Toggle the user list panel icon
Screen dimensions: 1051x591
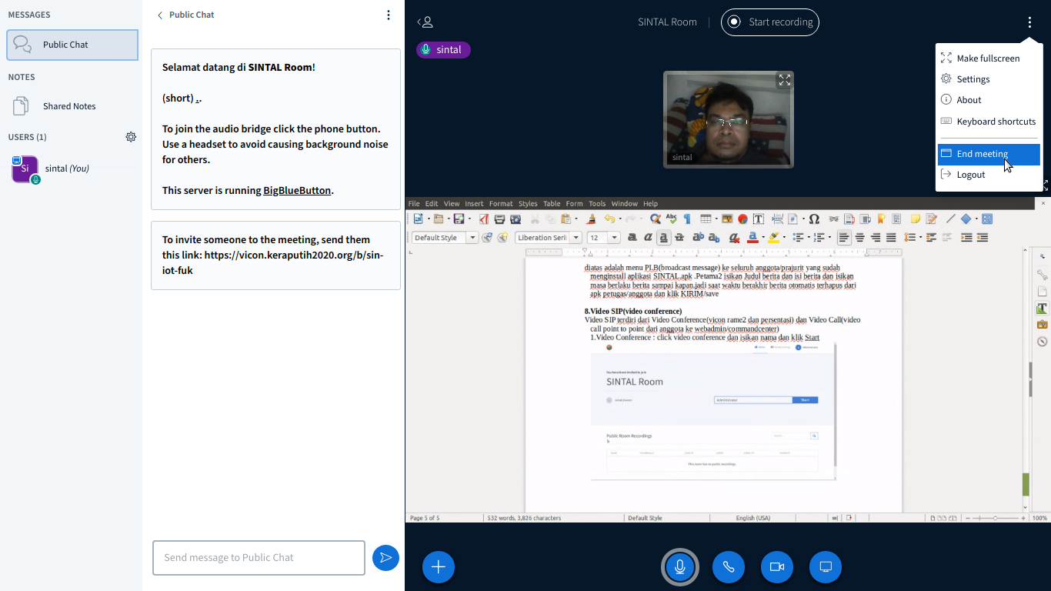pos(425,22)
